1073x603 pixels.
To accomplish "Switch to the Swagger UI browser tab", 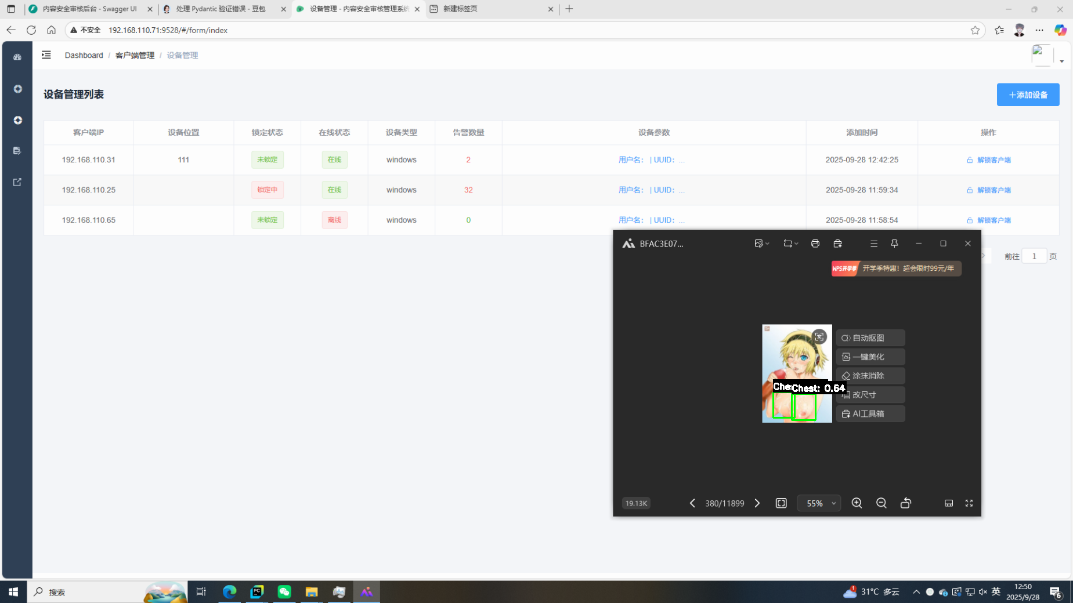I will coord(89,9).
